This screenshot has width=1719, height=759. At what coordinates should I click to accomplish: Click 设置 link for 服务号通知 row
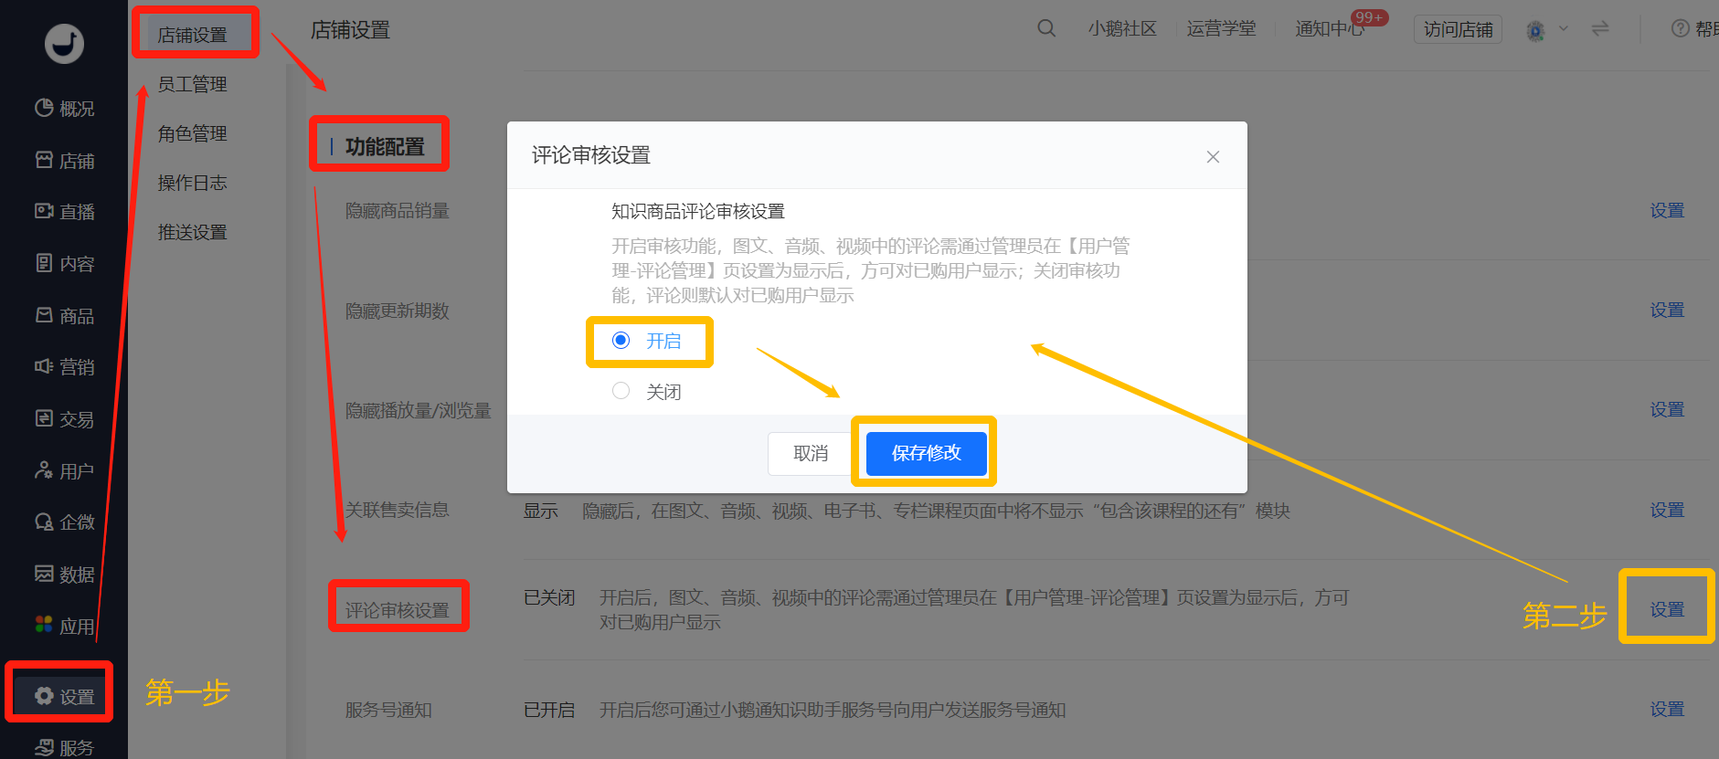click(1667, 709)
